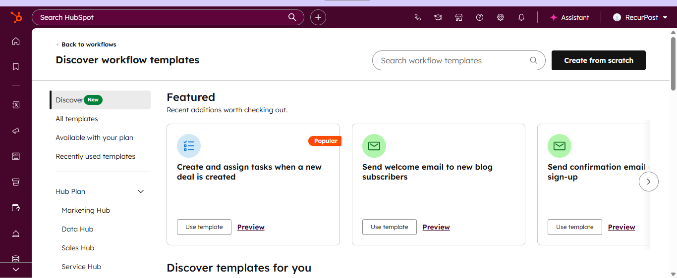
Task: Select All templates in left menu
Action: tap(77, 119)
